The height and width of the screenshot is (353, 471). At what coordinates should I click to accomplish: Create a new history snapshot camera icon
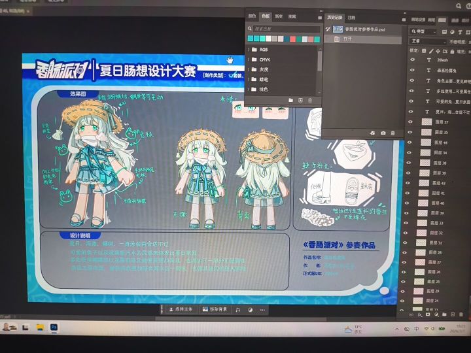(383, 133)
